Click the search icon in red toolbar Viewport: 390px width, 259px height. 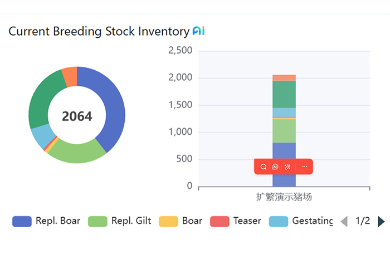point(264,167)
